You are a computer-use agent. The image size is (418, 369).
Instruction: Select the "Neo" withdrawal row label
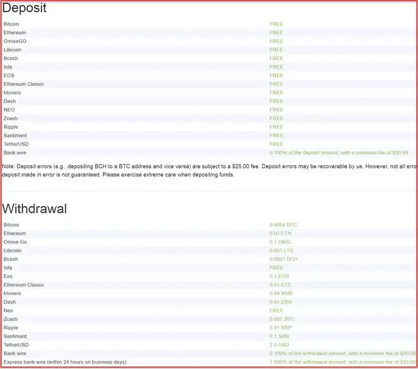coord(8,310)
